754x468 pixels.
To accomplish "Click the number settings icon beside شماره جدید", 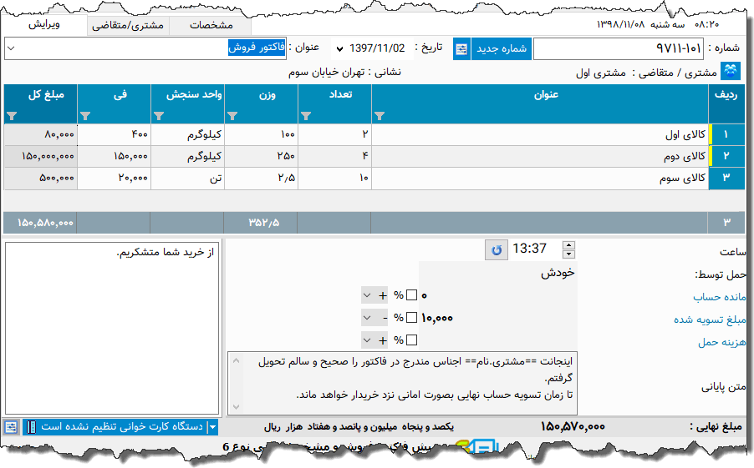I will click(461, 49).
